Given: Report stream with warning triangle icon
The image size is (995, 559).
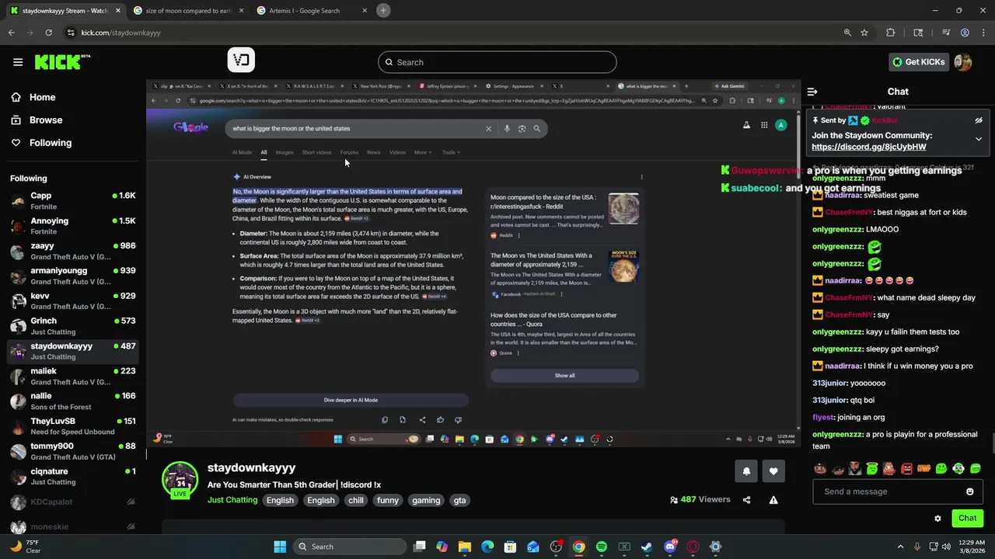Looking at the screenshot, I should [x=773, y=500].
